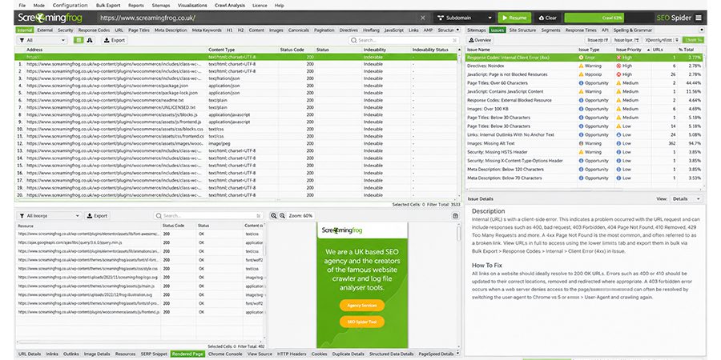Switch to tree view icon
The height and width of the screenshot is (360, 721).
coord(89,41)
